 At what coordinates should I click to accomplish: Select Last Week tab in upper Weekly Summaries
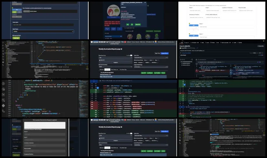(x=107, y=69)
